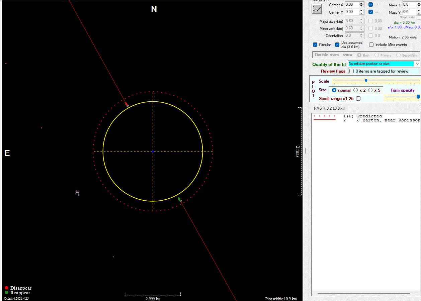Toggle the Use assumed dia (3.6 km) checkbox

click(x=337, y=45)
